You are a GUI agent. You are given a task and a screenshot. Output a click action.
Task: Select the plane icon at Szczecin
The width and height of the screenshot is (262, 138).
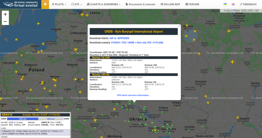tap(17, 63)
